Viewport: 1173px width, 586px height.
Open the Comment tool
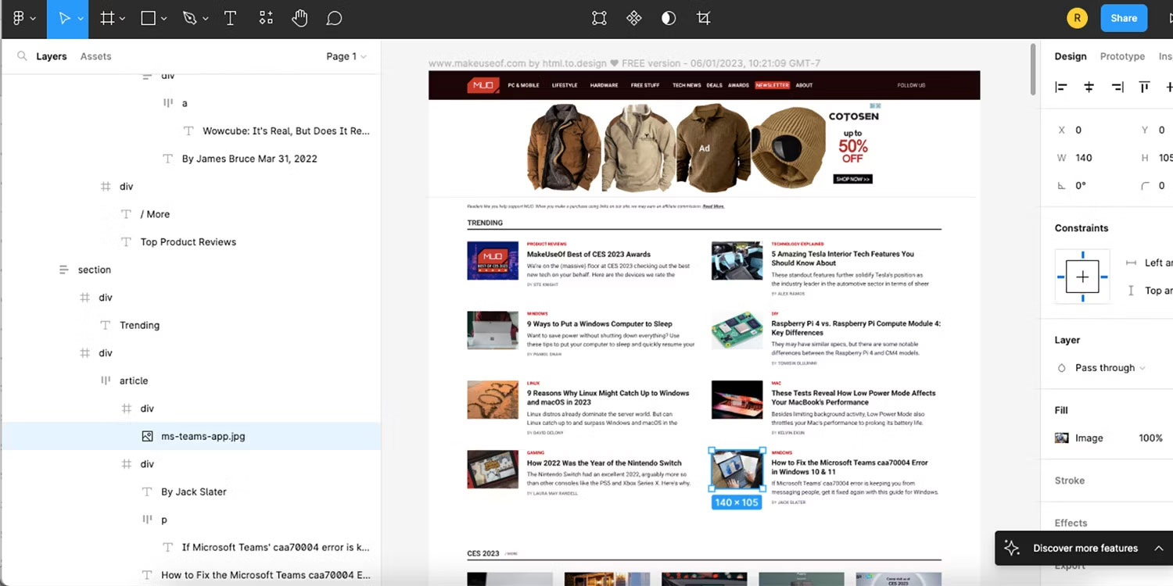tap(334, 19)
